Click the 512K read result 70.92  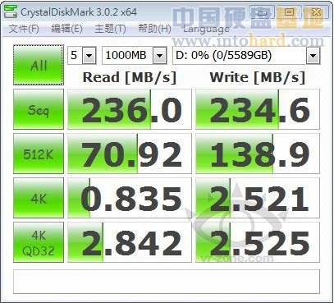(x=130, y=154)
